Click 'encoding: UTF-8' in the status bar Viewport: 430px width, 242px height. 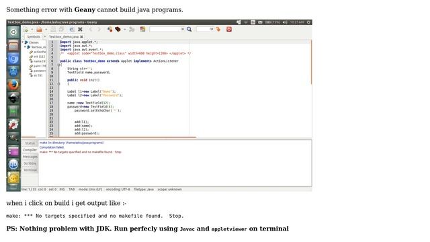click(x=118, y=190)
